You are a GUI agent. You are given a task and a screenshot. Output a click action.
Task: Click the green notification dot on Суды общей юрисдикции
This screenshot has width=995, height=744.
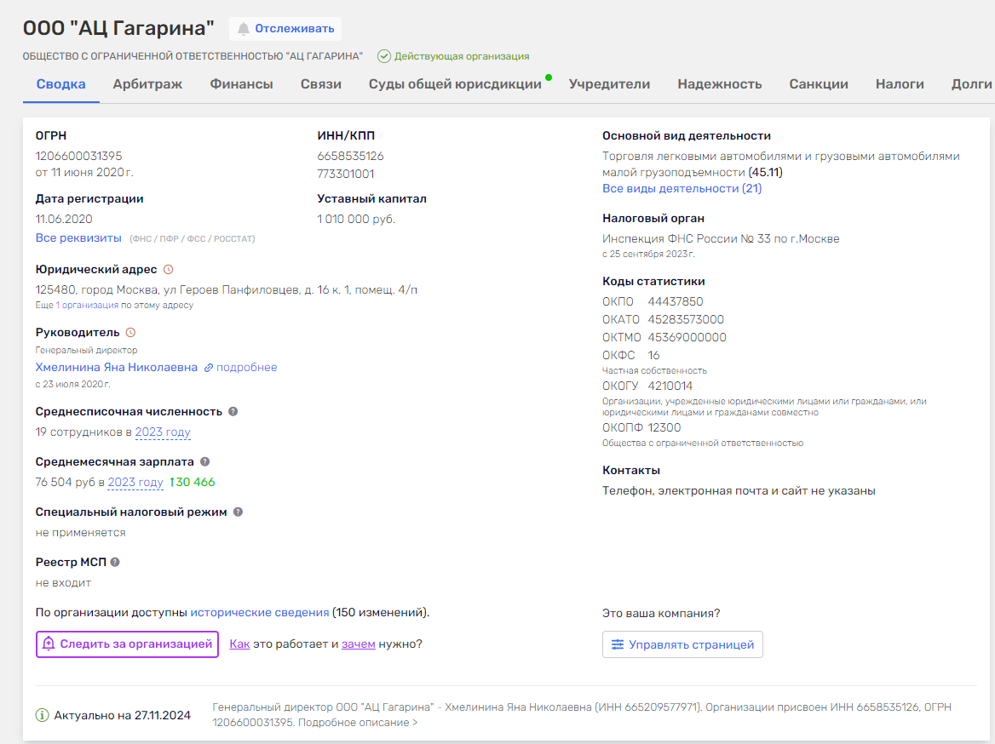[549, 77]
